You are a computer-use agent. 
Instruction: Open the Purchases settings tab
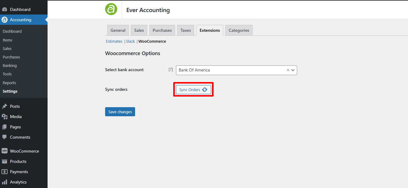point(162,30)
